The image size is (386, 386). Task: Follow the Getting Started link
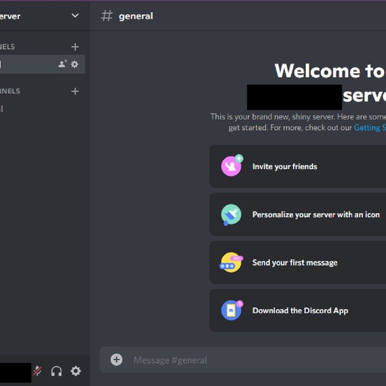pyautogui.click(x=370, y=128)
